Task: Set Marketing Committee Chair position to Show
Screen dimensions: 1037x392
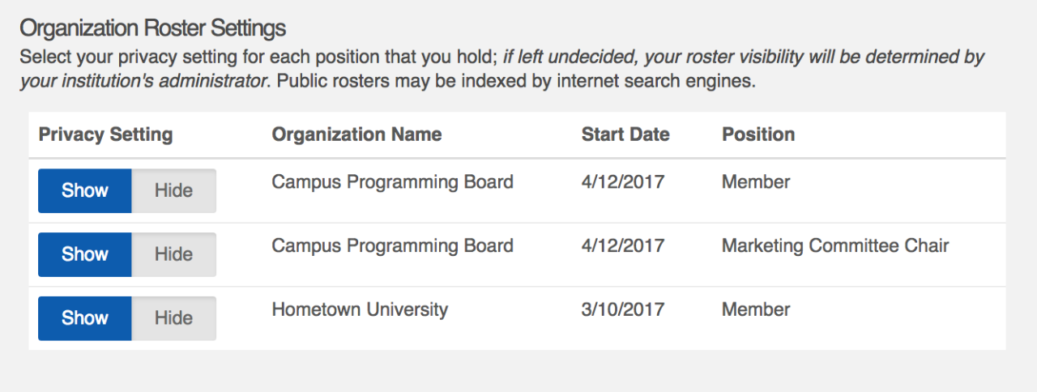Action: [85, 254]
